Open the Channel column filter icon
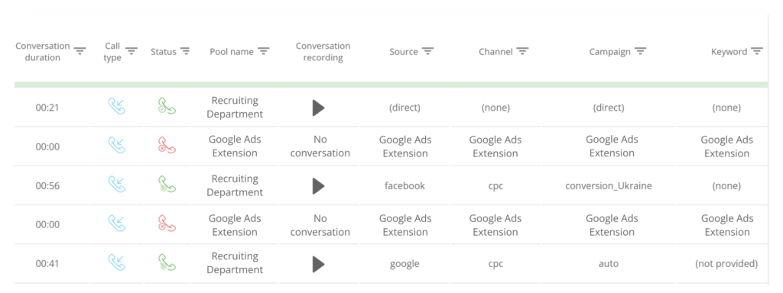Viewport: 783px width, 293px height. pyautogui.click(x=522, y=51)
